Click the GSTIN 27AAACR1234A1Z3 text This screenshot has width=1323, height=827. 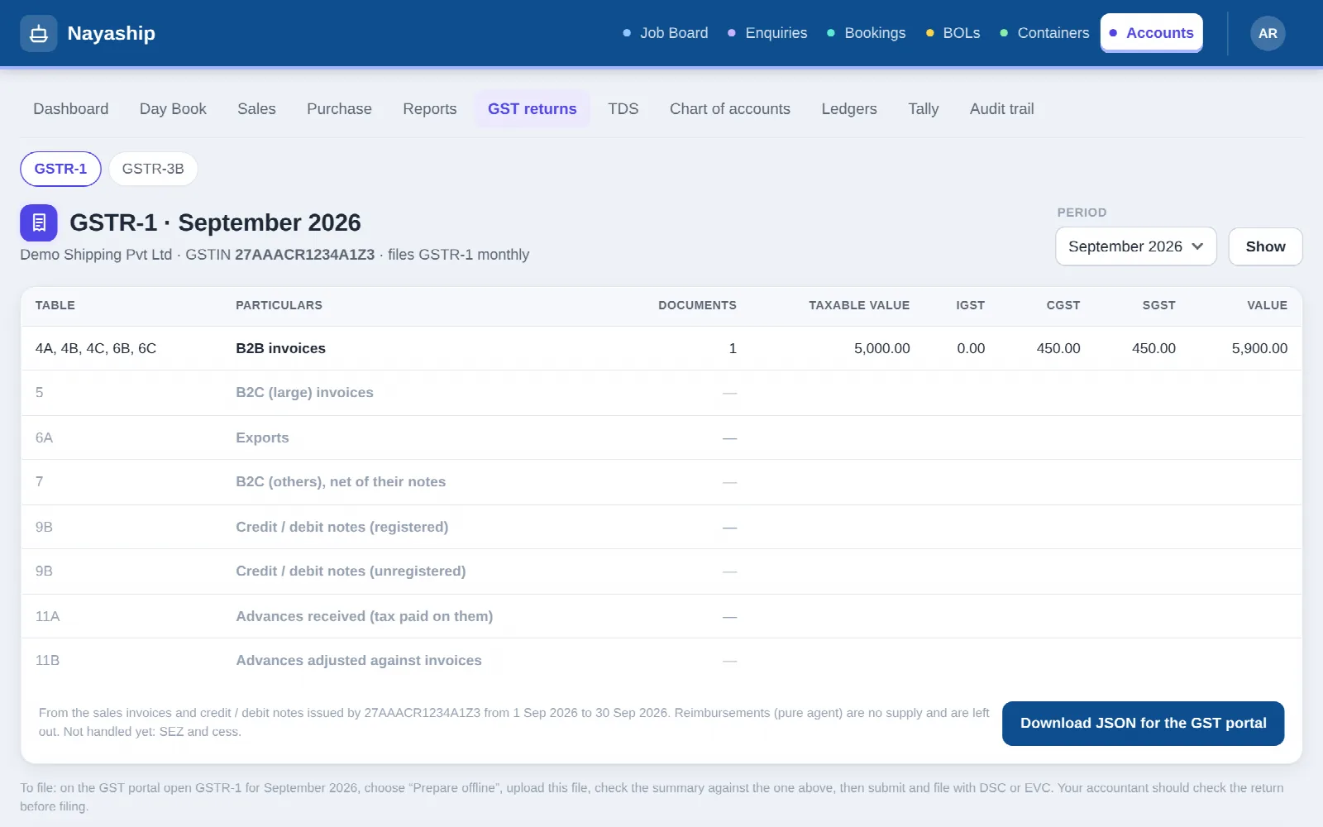pos(280,255)
